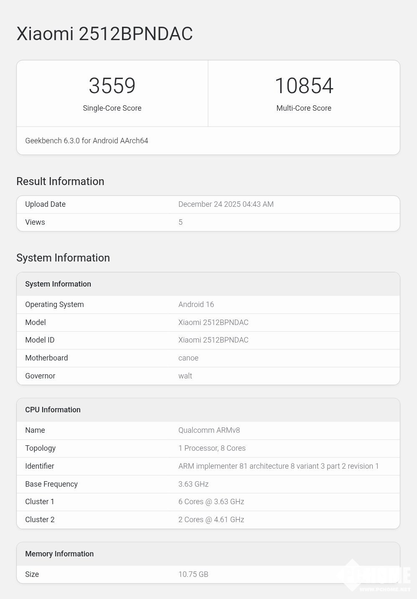This screenshot has width=417, height=599.
Task: Click the PCHOME watermark logo
Action: [376, 576]
